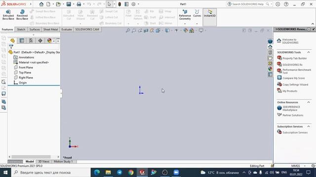
Task: Click the filter funnel icon
Action: tap(11, 47)
